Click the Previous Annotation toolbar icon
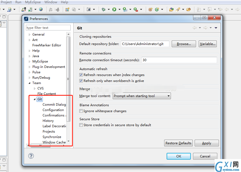This screenshot has height=172, width=241. point(209,9)
